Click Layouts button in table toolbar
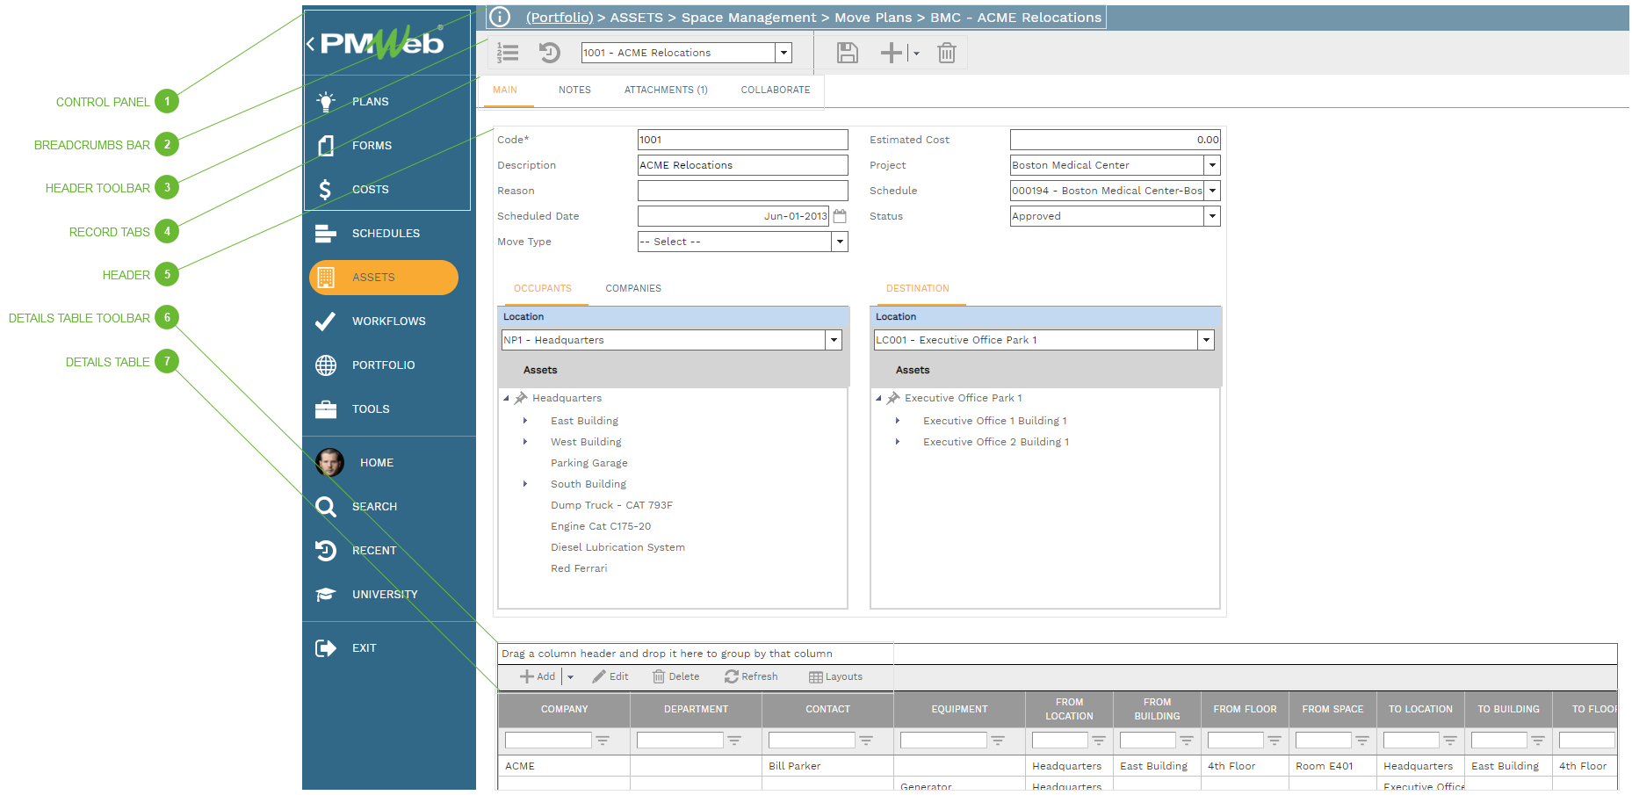The height and width of the screenshot is (795, 1632). [835, 676]
